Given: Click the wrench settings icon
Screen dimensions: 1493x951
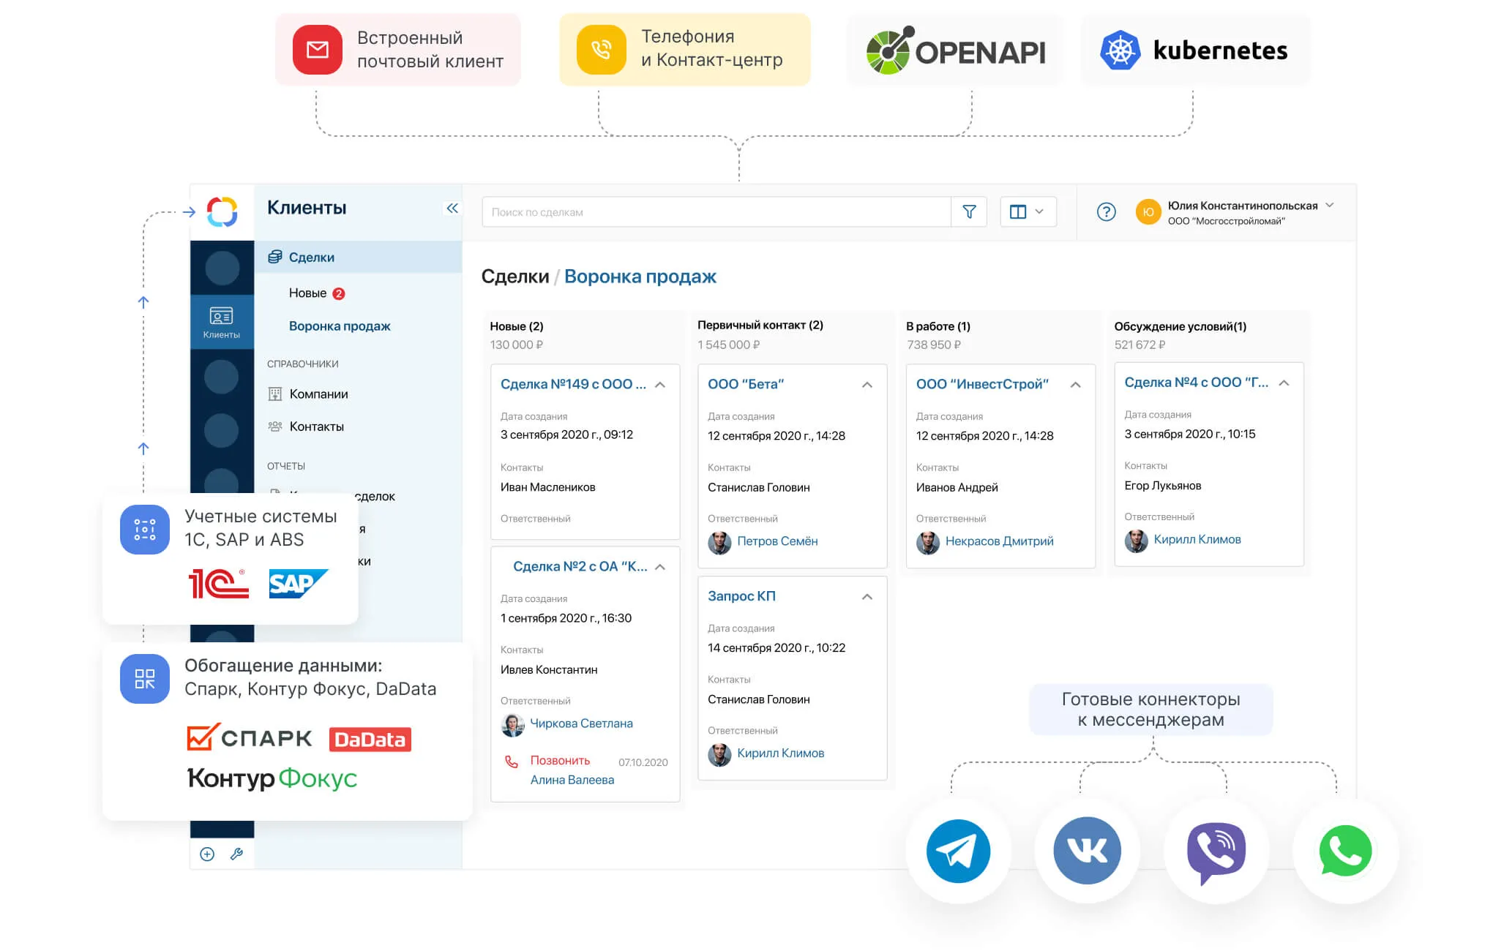Looking at the screenshot, I should pyautogui.click(x=236, y=854).
